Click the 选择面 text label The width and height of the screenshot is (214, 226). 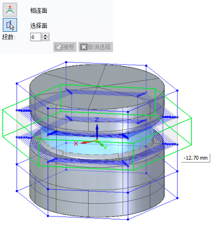coord(39,26)
